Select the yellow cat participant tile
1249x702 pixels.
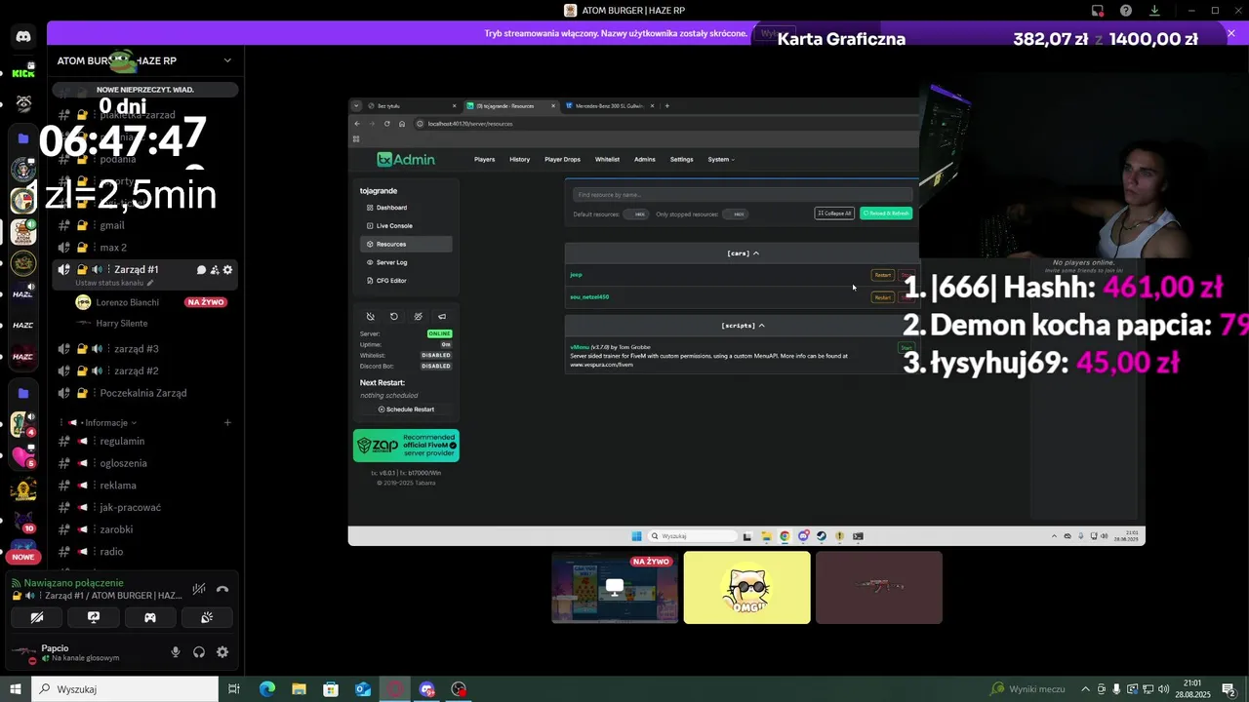tap(746, 587)
